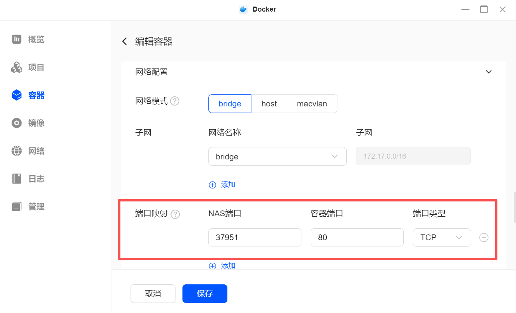Screen dimensions: 516x313
Task: Click the 保存 save button
Action: (205, 294)
